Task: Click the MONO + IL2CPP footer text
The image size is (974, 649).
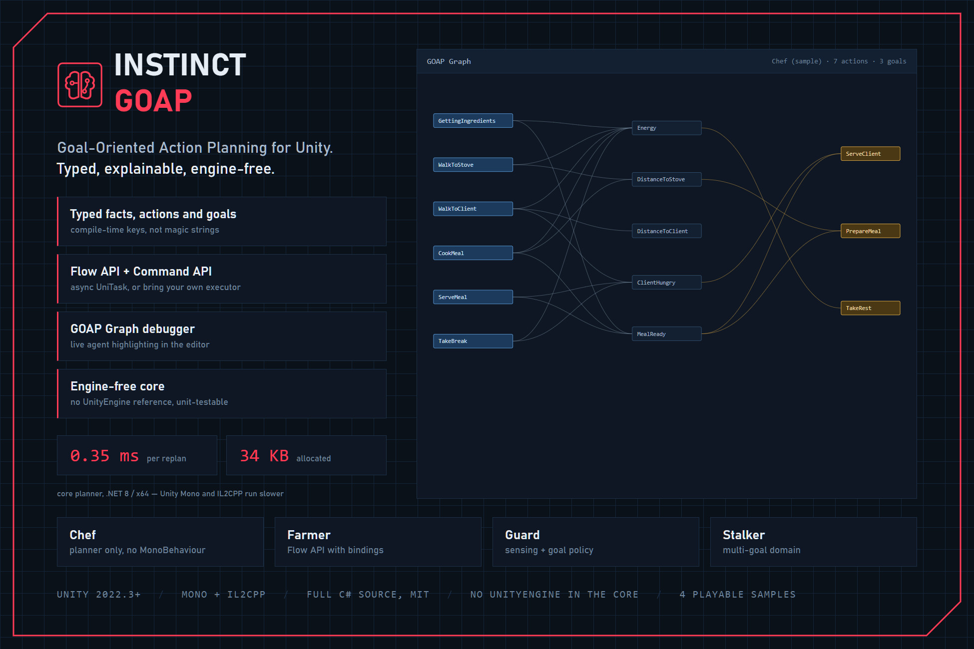Action: (223, 595)
